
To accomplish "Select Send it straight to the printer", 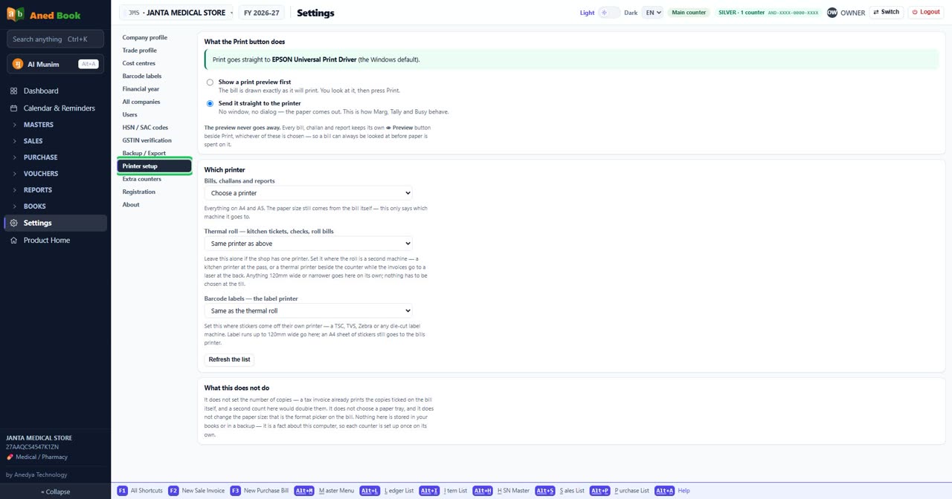I will 210,104.
